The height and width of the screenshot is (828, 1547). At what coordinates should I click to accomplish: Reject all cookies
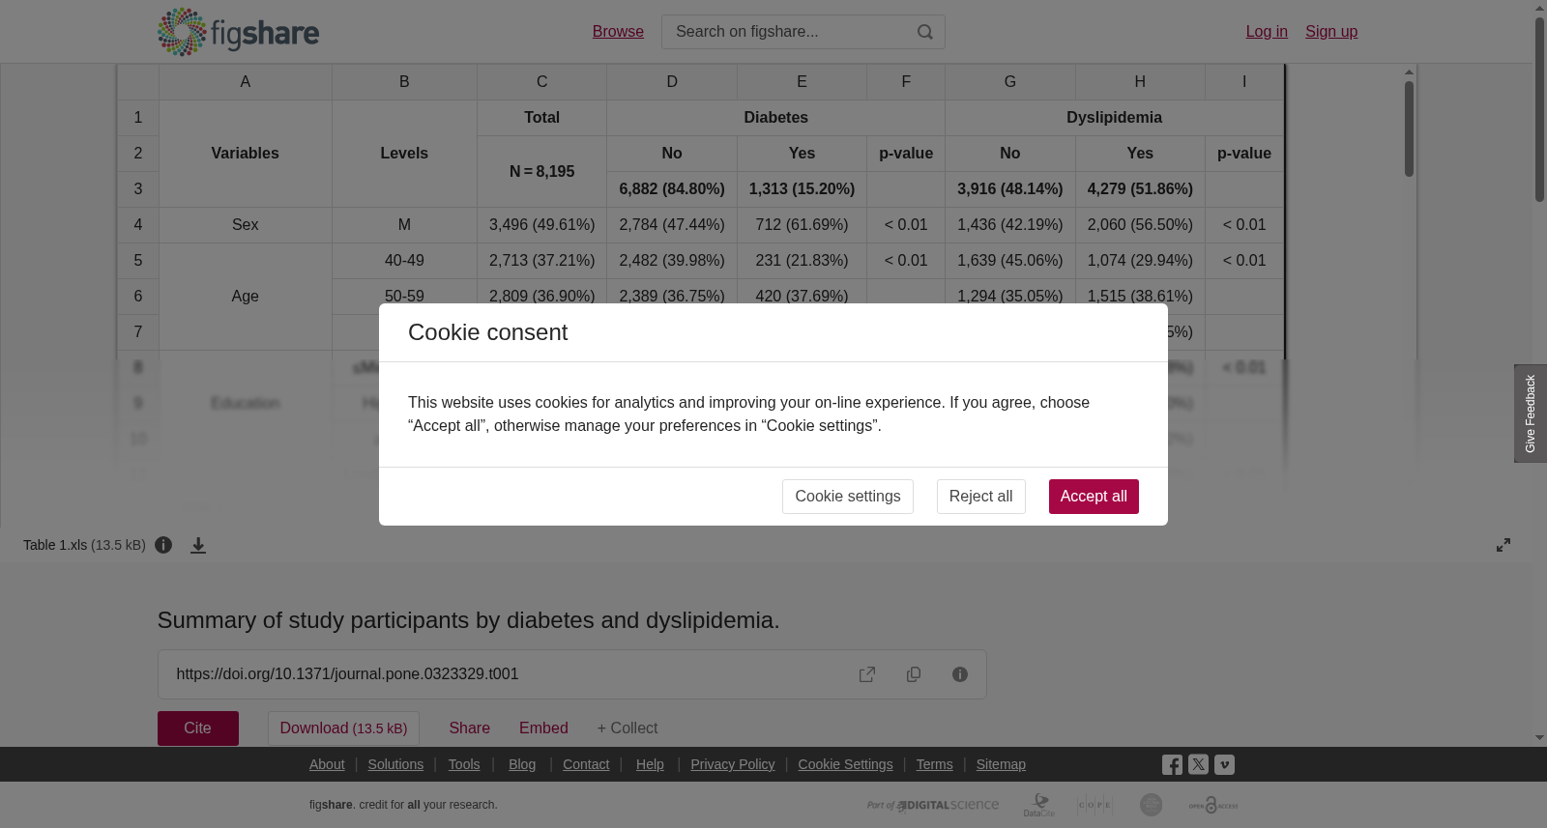pyautogui.click(x=980, y=497)
